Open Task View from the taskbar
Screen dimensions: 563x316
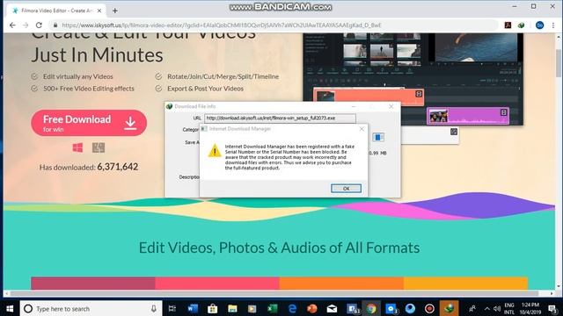172,308
